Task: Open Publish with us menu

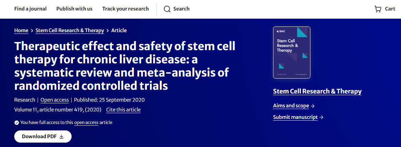Action: [x=74, y=9]
